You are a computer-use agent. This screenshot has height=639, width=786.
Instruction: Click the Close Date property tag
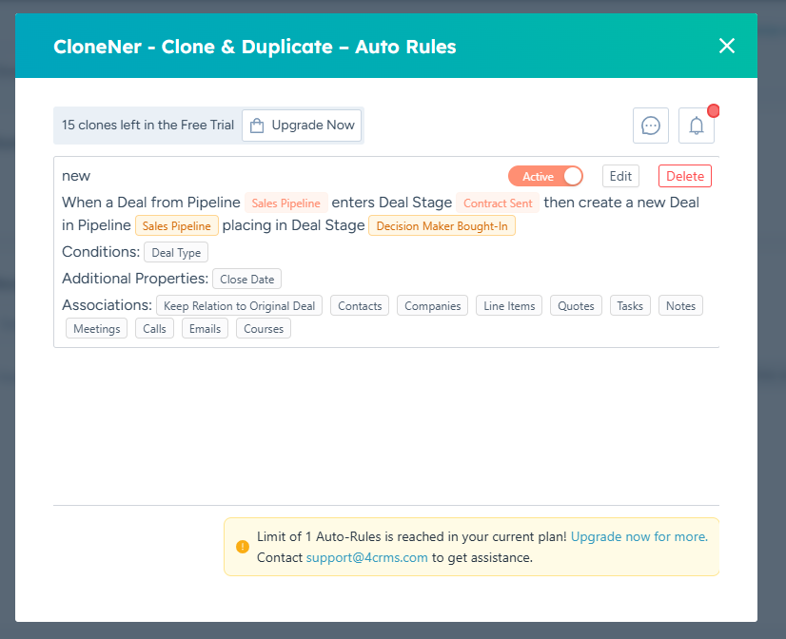point(247,279)
